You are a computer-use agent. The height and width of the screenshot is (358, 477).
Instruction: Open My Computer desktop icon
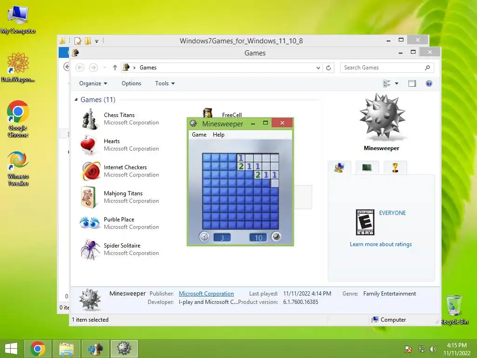[18, 19]
